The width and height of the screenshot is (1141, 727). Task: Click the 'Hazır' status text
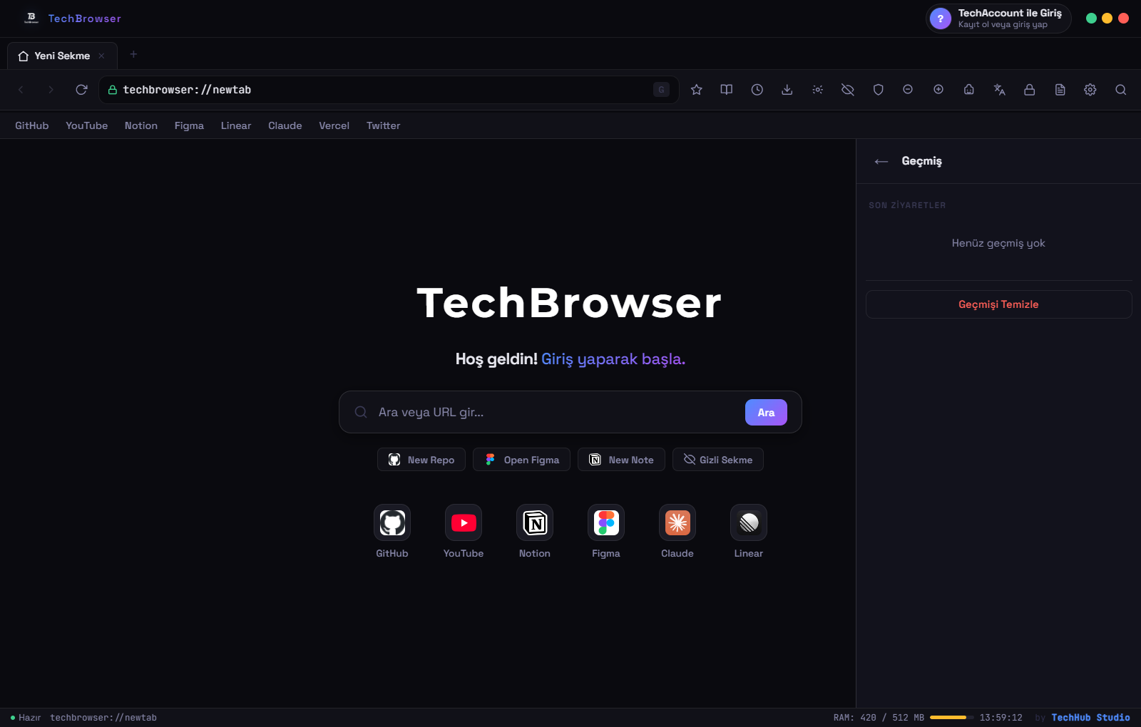click(30, 718)
